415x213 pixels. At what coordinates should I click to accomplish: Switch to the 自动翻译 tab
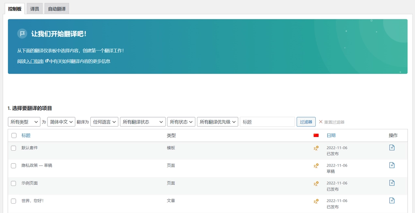[57, 8]
